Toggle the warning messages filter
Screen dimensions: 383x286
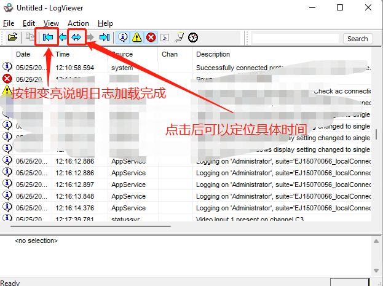[x=136, y=38]
